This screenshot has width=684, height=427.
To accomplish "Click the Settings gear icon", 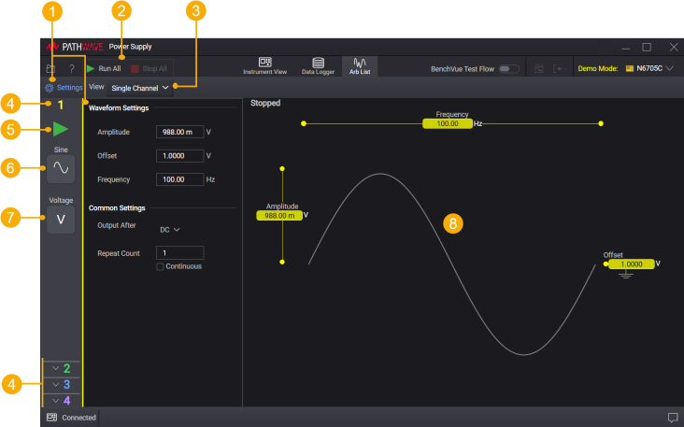I will pos(50,87).
